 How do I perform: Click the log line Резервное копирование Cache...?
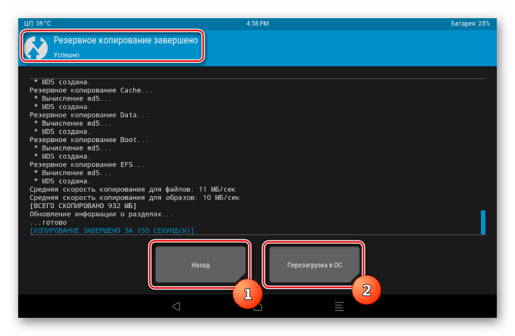click(91, 90)
